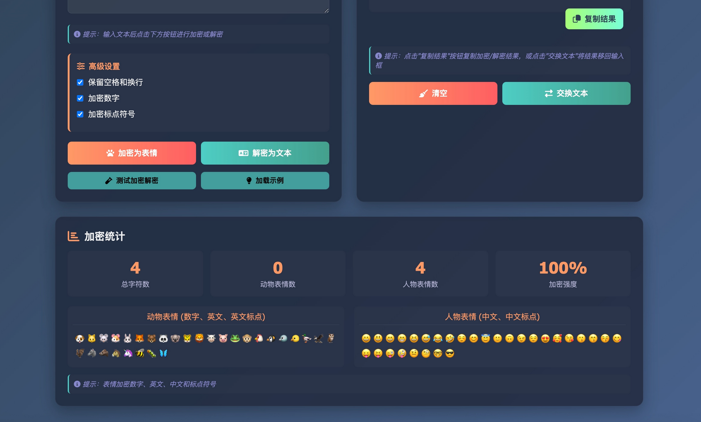Click the fox emoji in animal list
Viewport: 701px width, 422px height.
140,338
